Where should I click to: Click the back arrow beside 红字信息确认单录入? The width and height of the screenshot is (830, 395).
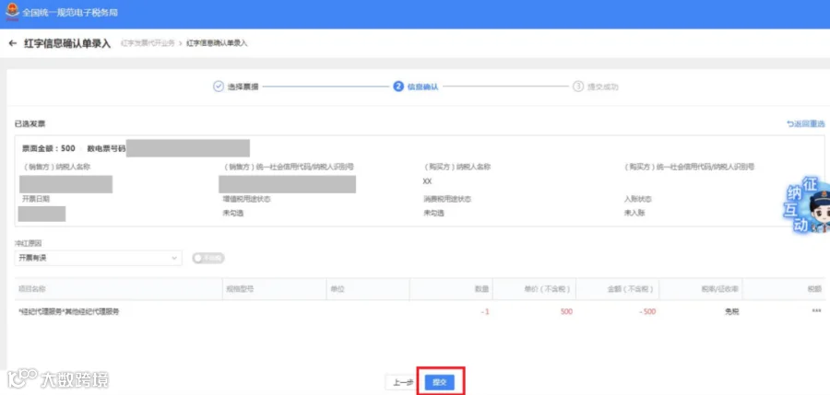click(13, 43)
